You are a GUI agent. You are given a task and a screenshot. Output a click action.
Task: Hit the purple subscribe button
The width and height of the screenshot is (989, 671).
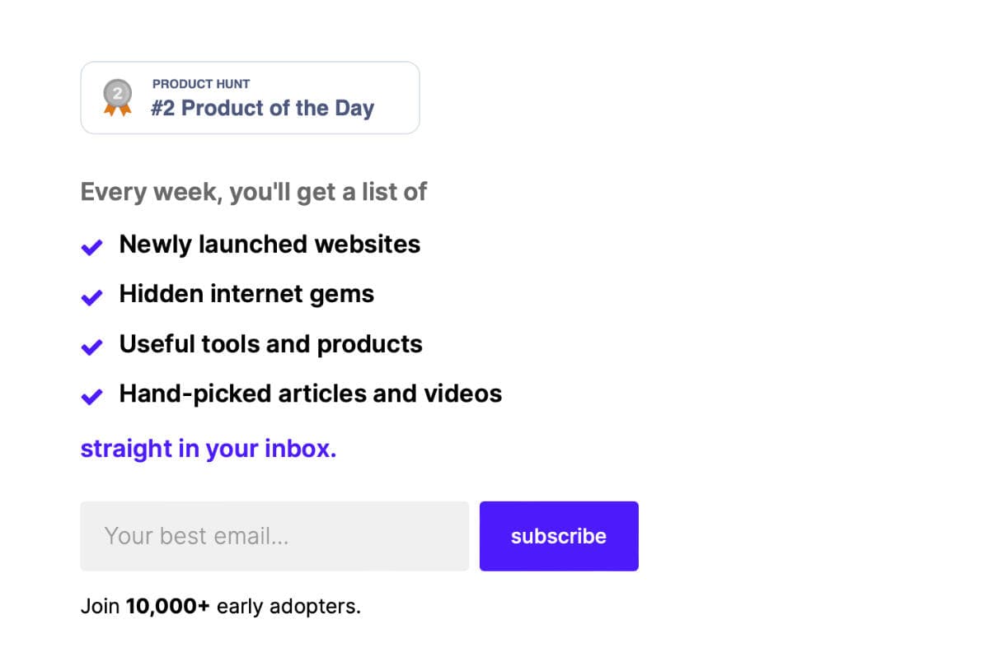[559, 536]
